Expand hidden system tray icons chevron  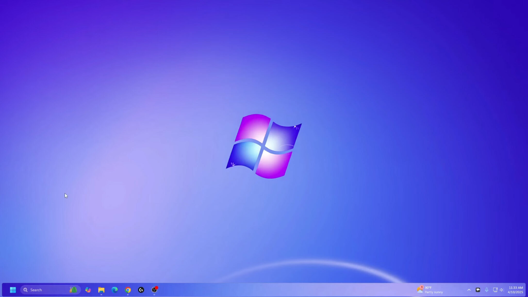pyautogui.click(x=469, y=290)
